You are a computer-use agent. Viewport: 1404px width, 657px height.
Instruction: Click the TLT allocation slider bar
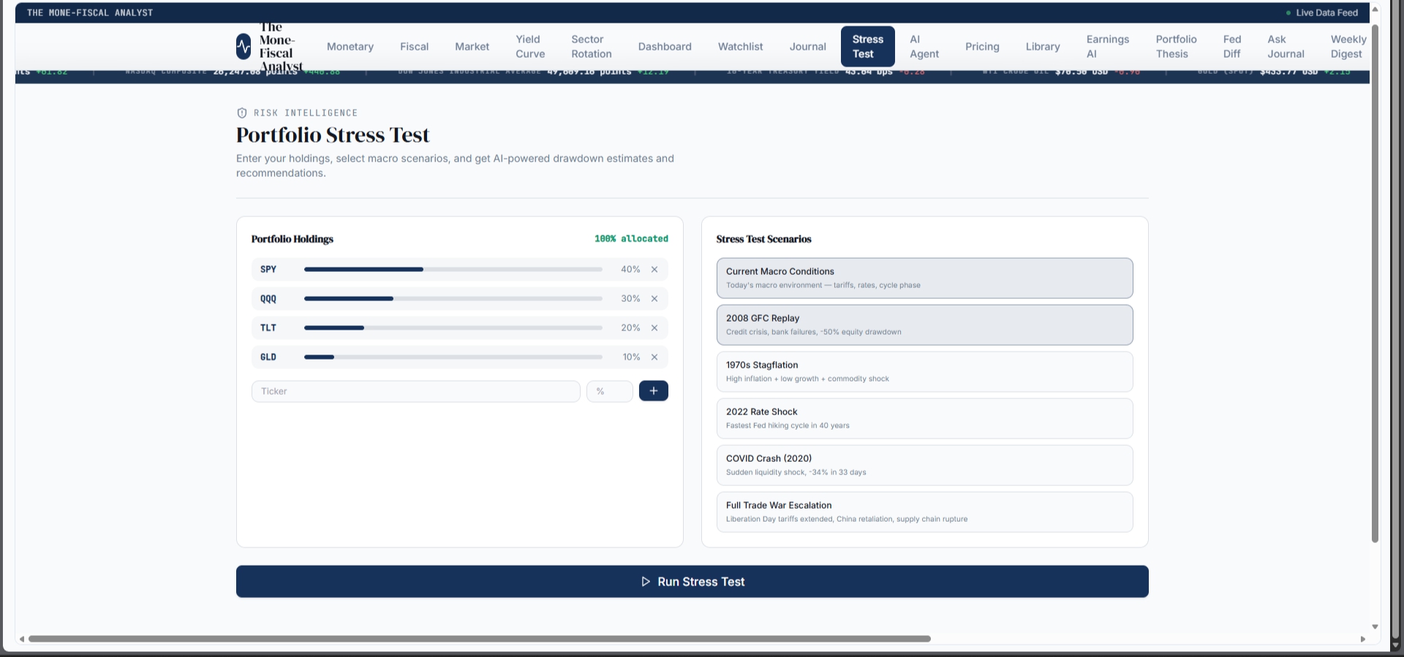click(x=453, y=328)
